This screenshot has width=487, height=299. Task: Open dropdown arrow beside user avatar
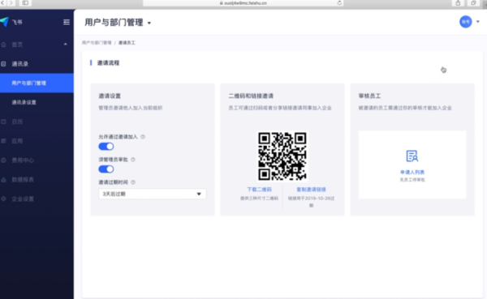(x=478, y=22)
